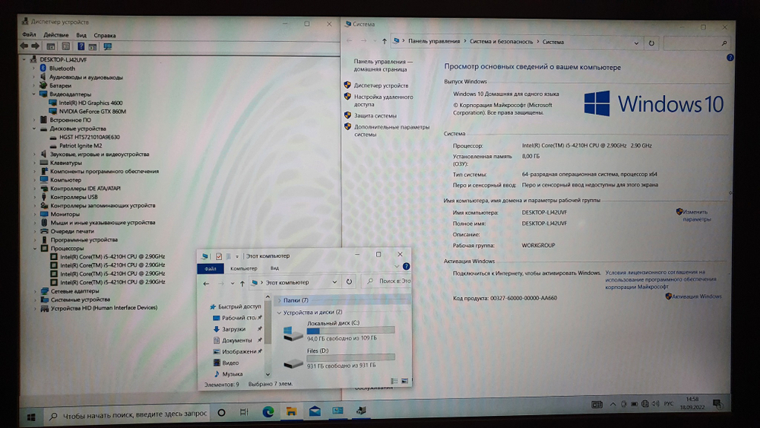Image resolution: width=760 pixels, height=428 pixels.
Task: Click the scan hardware monitor icon in Device Manager toolbar
Action: click(x=108, y=46)
